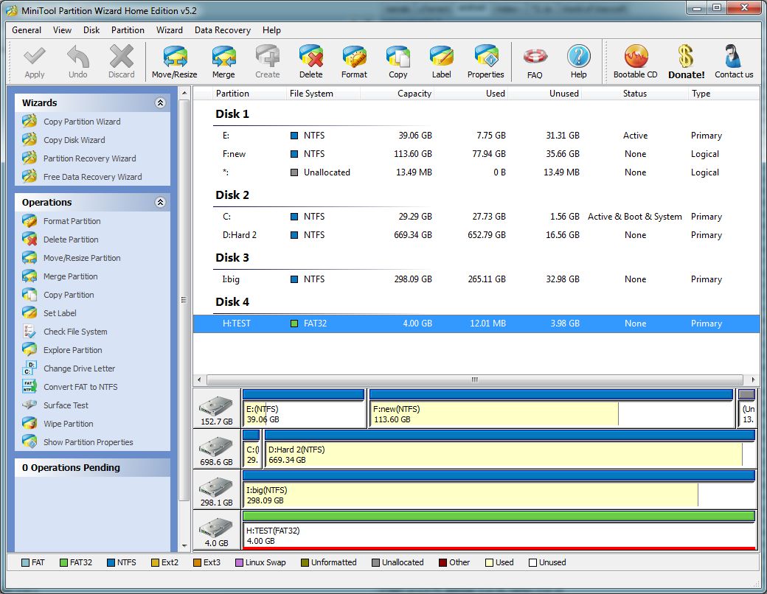The height and width of the screenshot is (594, 767).
Task: Open the Disk menu
Action: [91, 30]
